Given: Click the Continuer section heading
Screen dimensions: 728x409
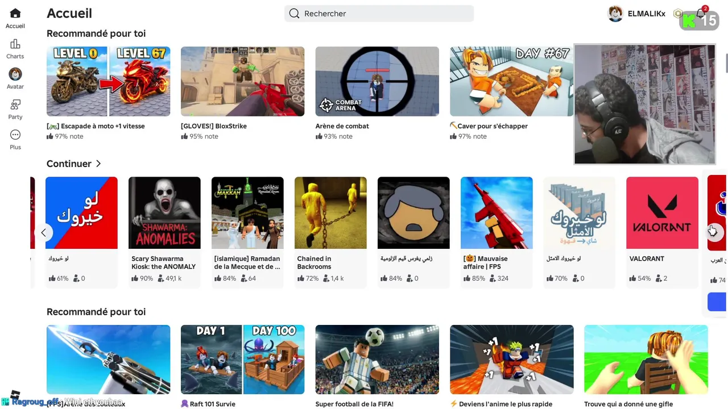Looking at the screenshot, I should [x=69, y=164].
